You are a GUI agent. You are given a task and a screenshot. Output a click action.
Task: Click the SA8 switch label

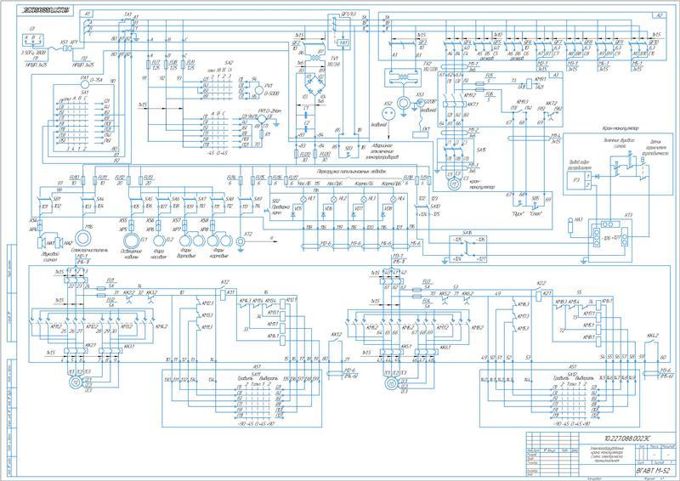229,199
